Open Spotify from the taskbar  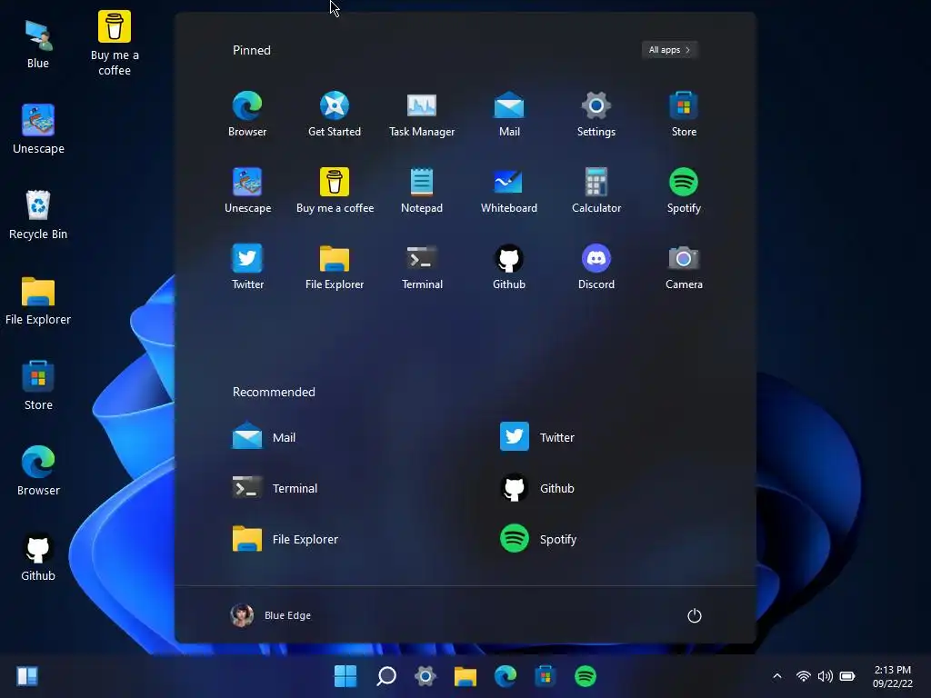point(586,676)
